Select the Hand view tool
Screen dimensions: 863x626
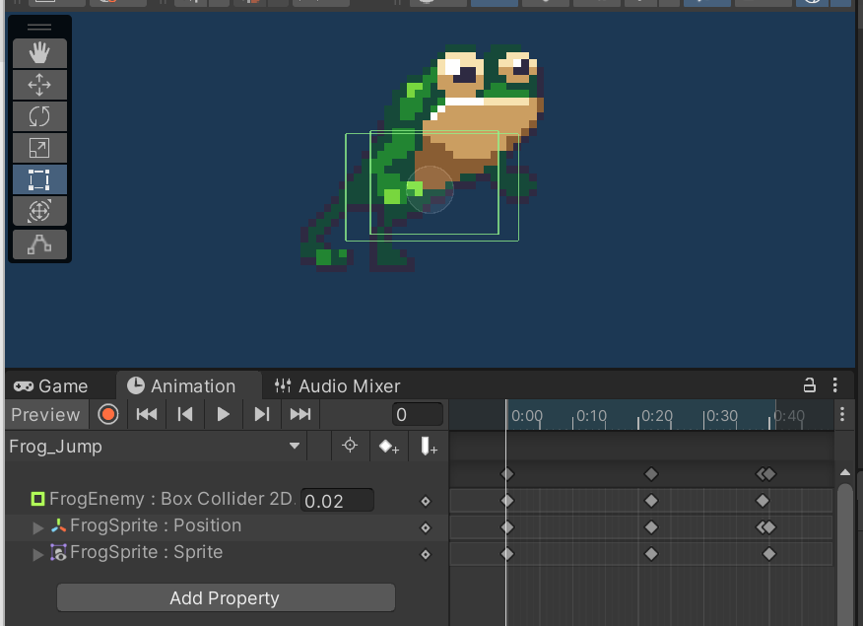[39, 54]
